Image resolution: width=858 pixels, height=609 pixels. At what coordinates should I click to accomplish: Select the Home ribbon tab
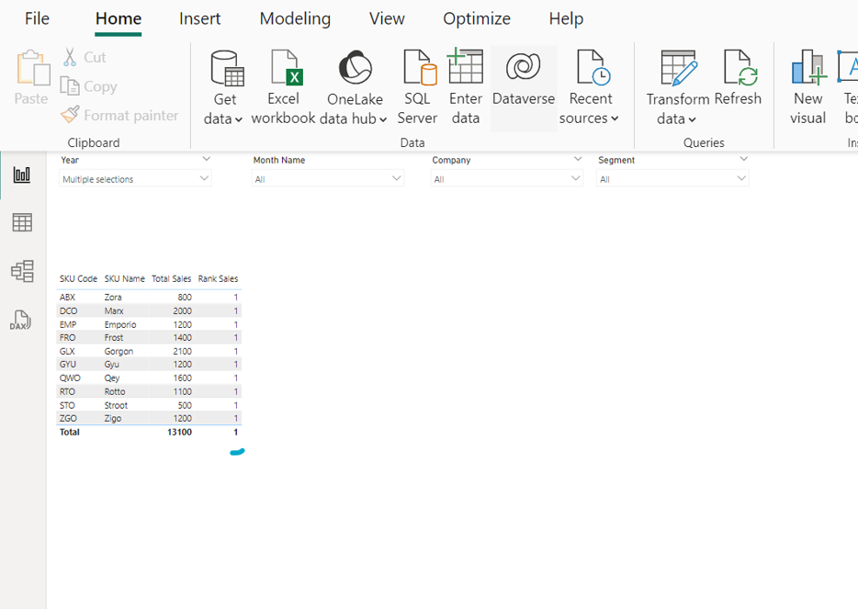click(119, 18)
